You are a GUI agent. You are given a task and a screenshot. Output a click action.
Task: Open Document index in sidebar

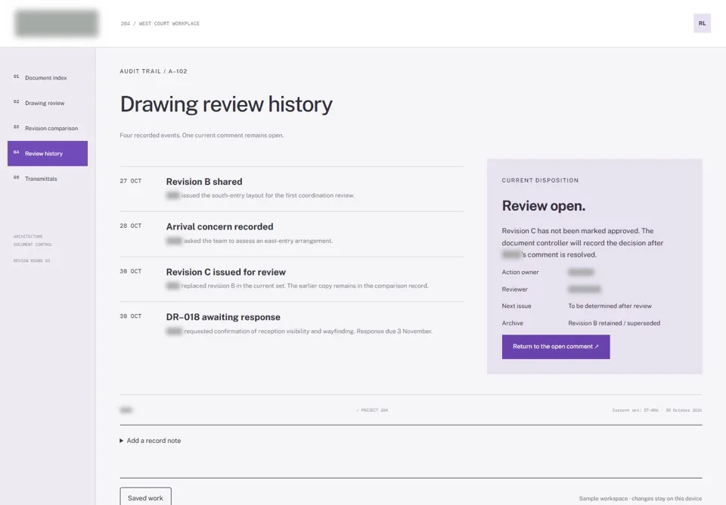pyautogui.click(x=47, y=78)
